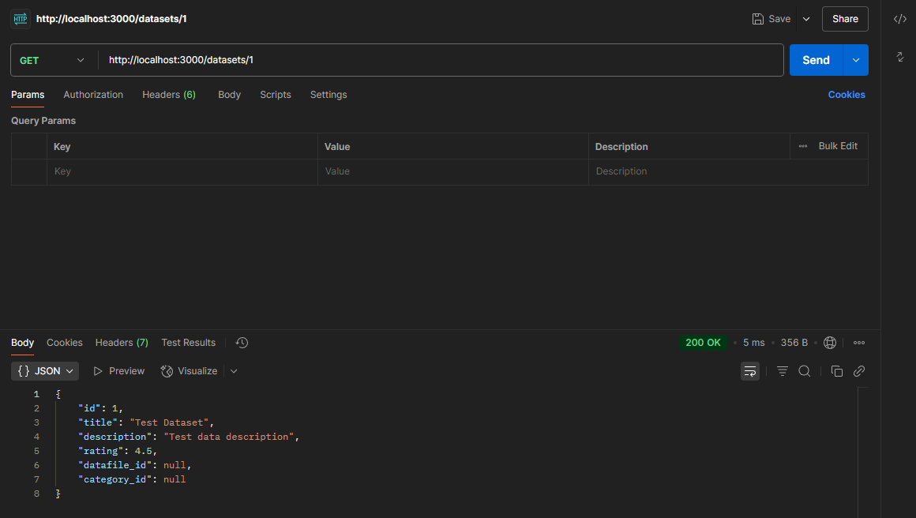The image size is (916, 518).
Task: Select the response Body tab
Action: point(22,343)
